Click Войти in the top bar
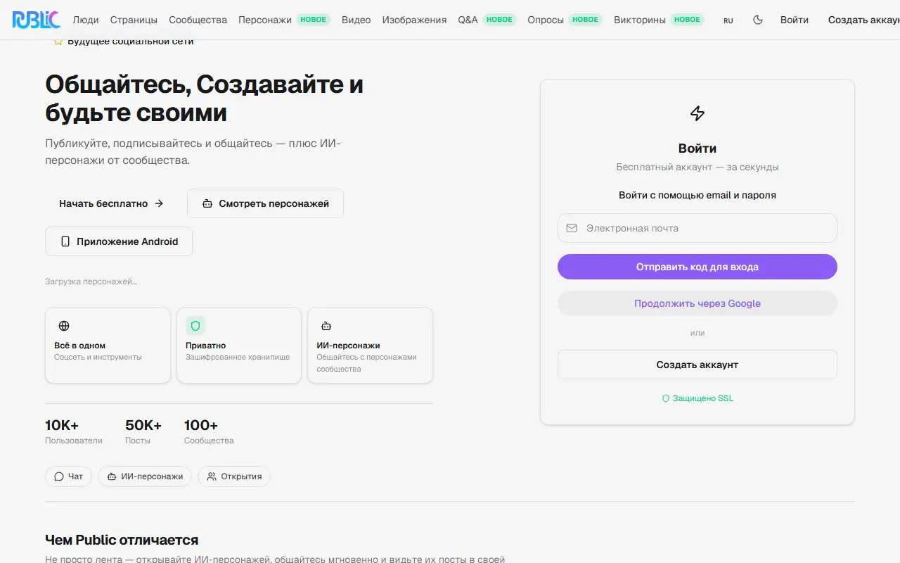The height and width of the screenshot is (563, 900). click(x=795, y=20)
